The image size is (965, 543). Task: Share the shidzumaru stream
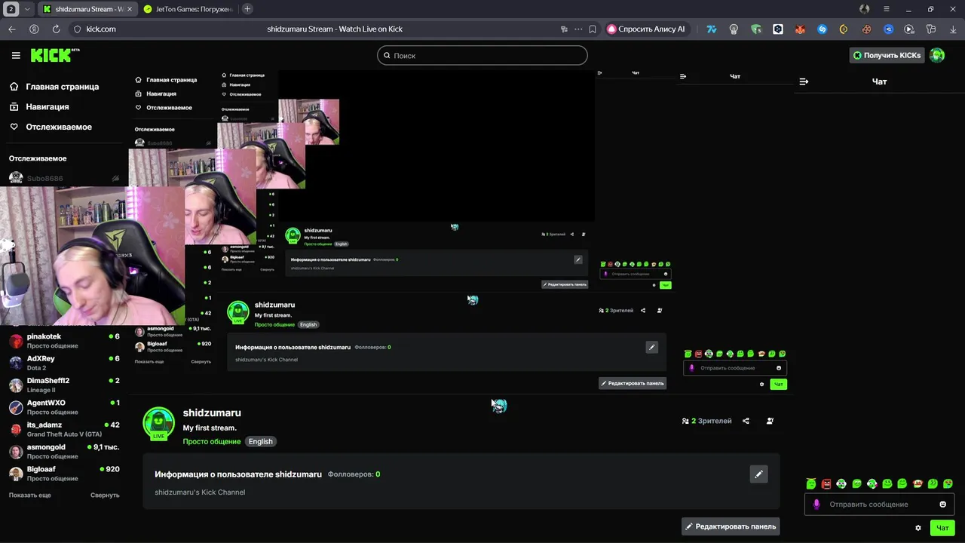click(746, 421)
